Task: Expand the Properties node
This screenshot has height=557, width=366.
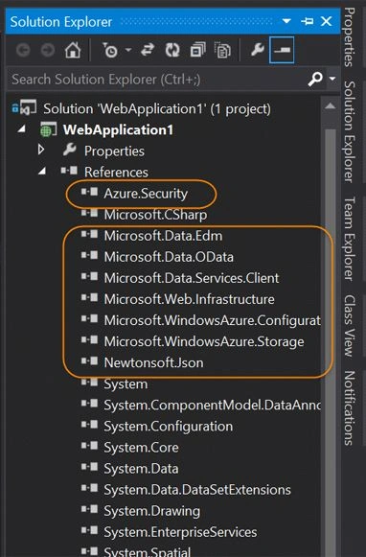Action: coord(41,150)
